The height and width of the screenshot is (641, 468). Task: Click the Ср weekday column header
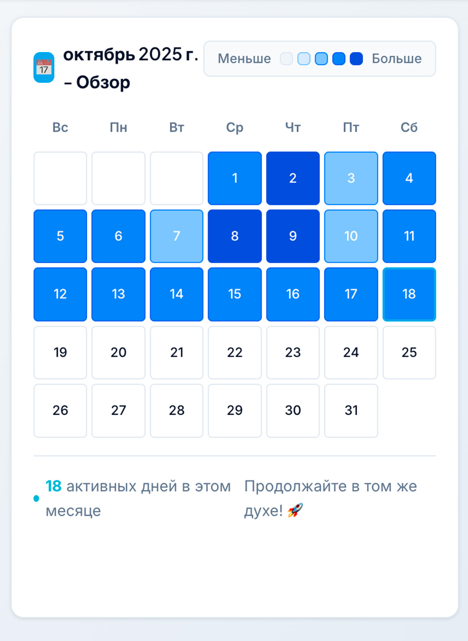(x=234, y=127)
